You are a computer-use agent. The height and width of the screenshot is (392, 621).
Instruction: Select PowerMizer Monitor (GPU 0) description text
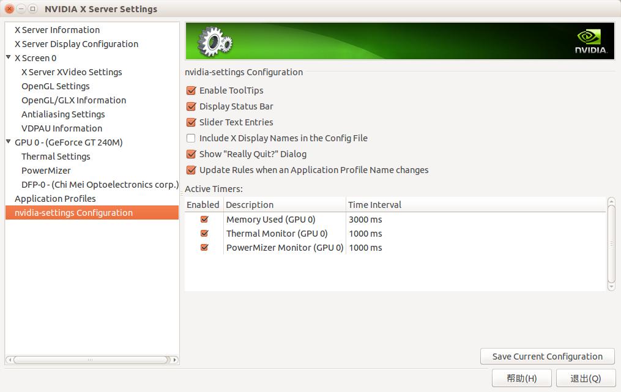coord(284,248)
